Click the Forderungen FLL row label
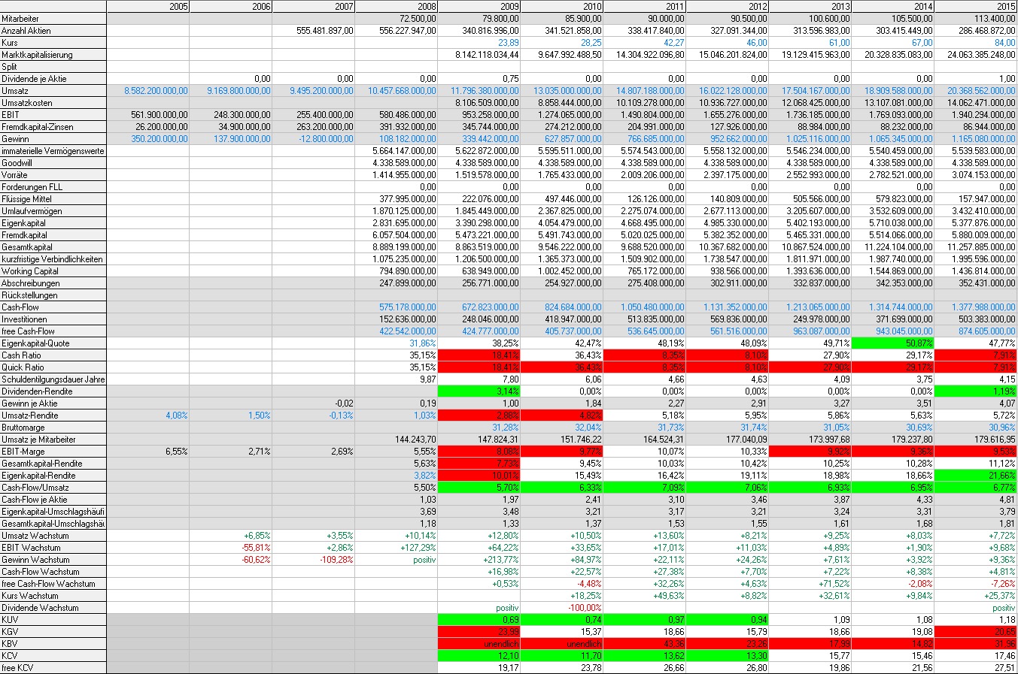Image resolution: width=1018 pixels, height=674 pixels. pos(53,186)
